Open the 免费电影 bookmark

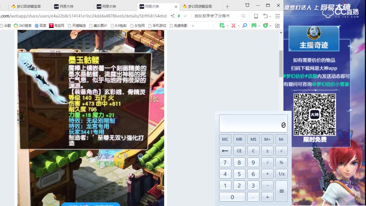click(178, 26)
